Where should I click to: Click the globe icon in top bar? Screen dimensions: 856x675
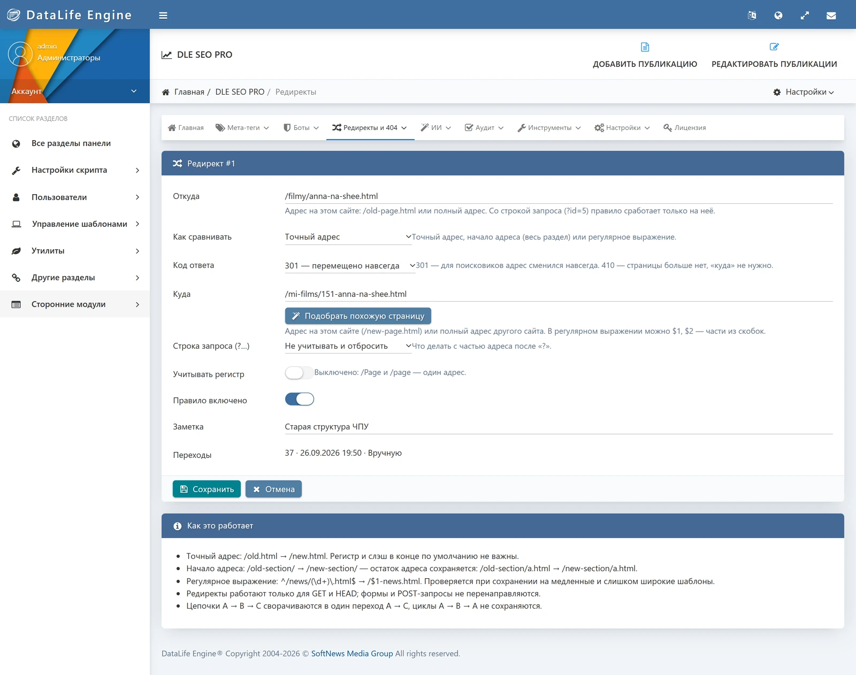point(778,16)
